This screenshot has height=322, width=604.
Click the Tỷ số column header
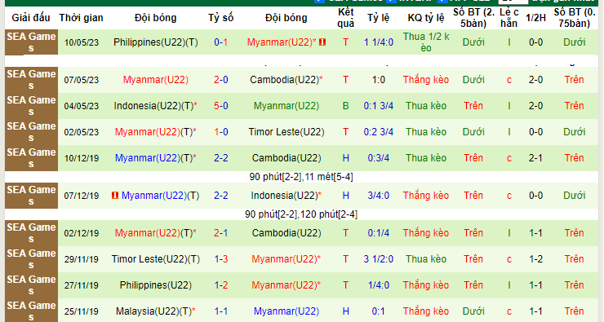[220, 18]
